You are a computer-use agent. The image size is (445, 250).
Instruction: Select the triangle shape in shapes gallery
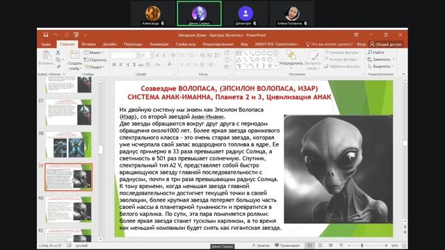(238, 59)
